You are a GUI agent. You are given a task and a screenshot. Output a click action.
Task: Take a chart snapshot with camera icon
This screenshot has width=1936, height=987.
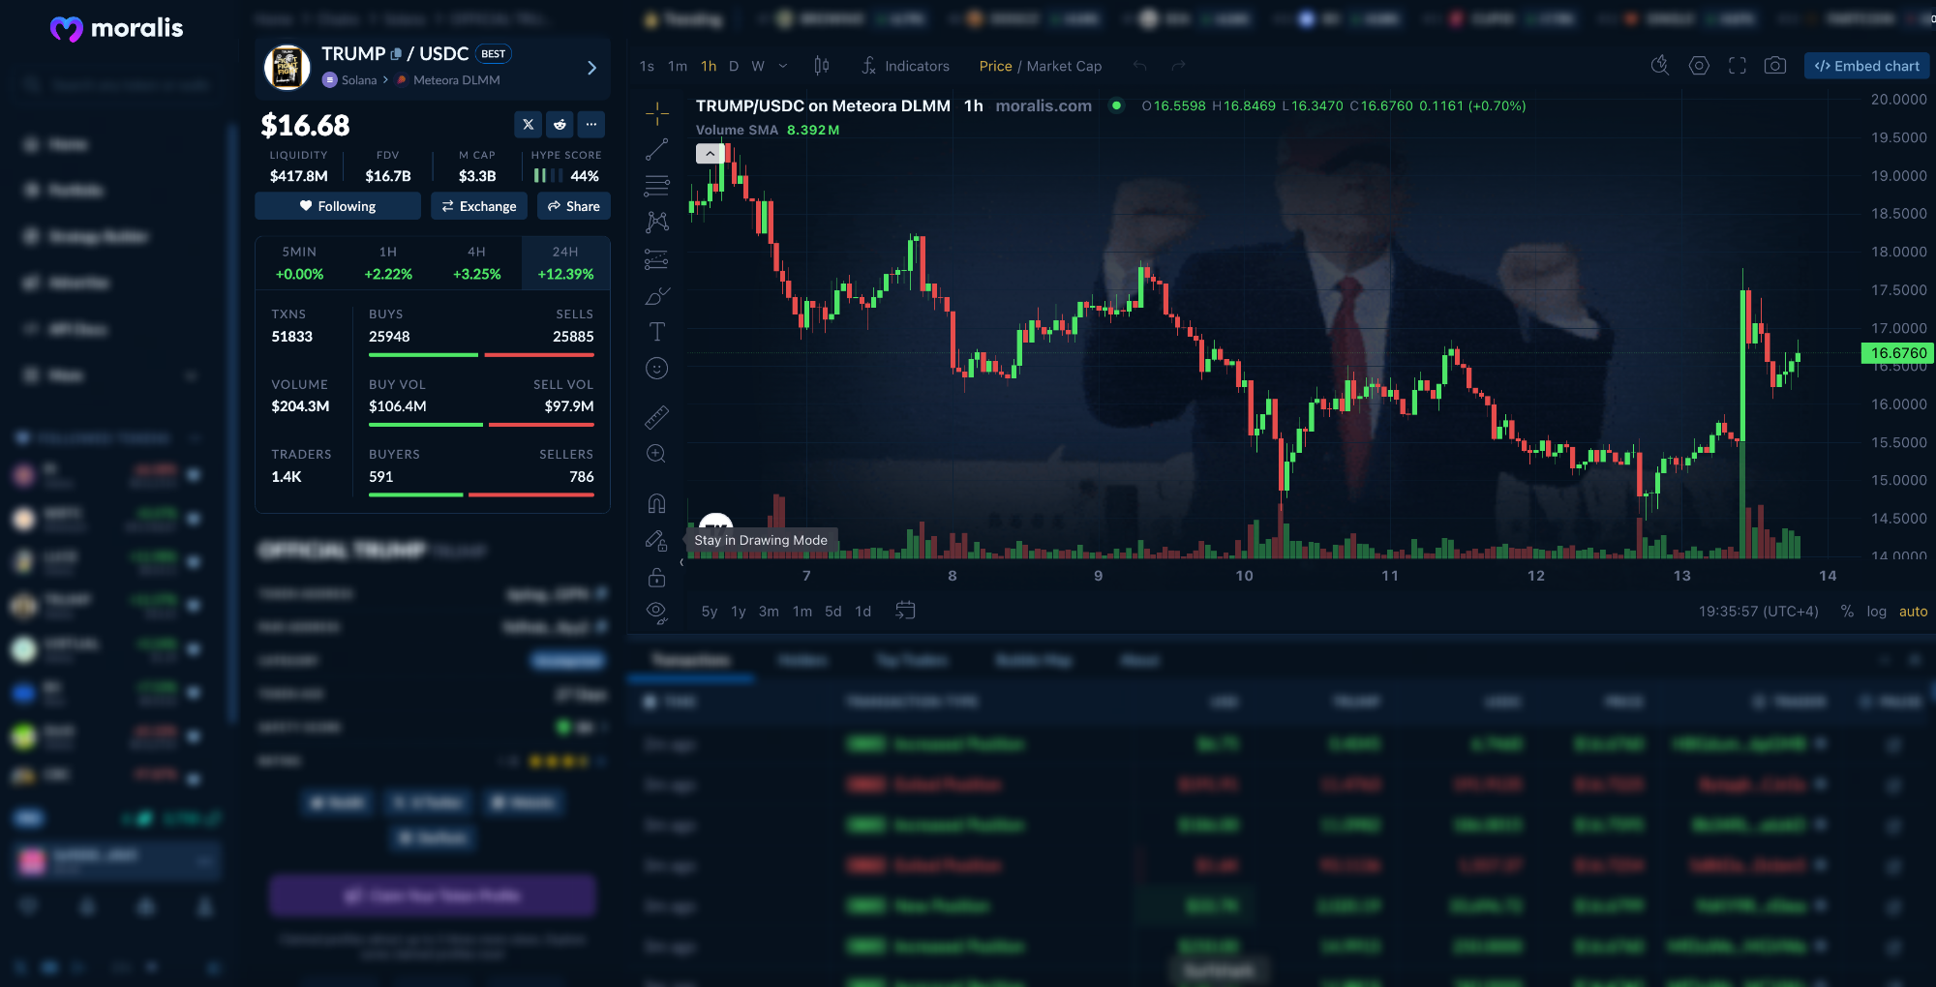coord(1775,66)
